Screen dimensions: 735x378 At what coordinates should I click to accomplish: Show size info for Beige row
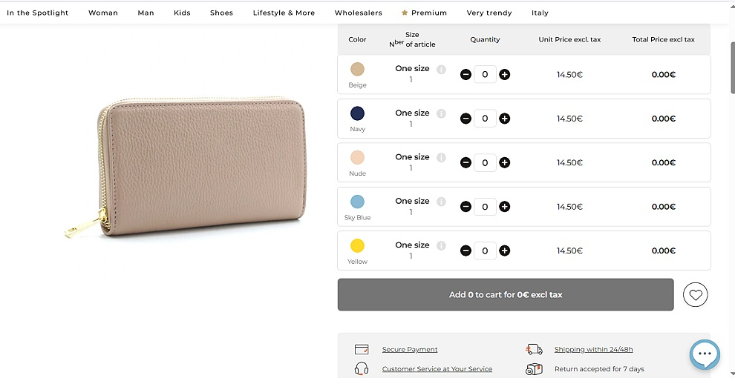(x=441, y=69)
